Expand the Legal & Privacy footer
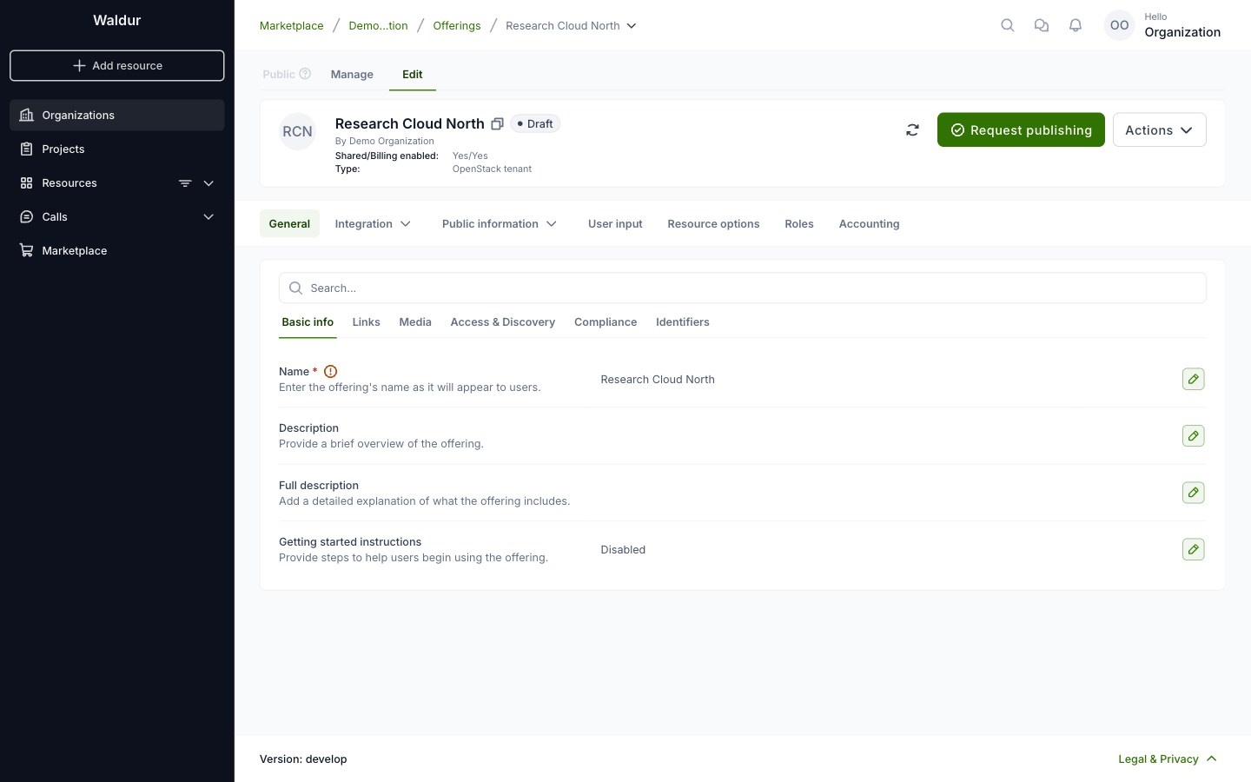Screen dimensions: 1251x782 (1168, 759)
